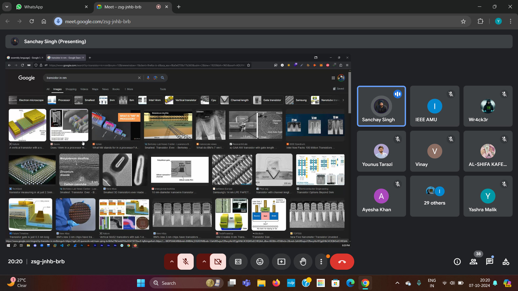Open Microsoft Store from taskbar
This screenshot has height=291, width=518.
335,283
